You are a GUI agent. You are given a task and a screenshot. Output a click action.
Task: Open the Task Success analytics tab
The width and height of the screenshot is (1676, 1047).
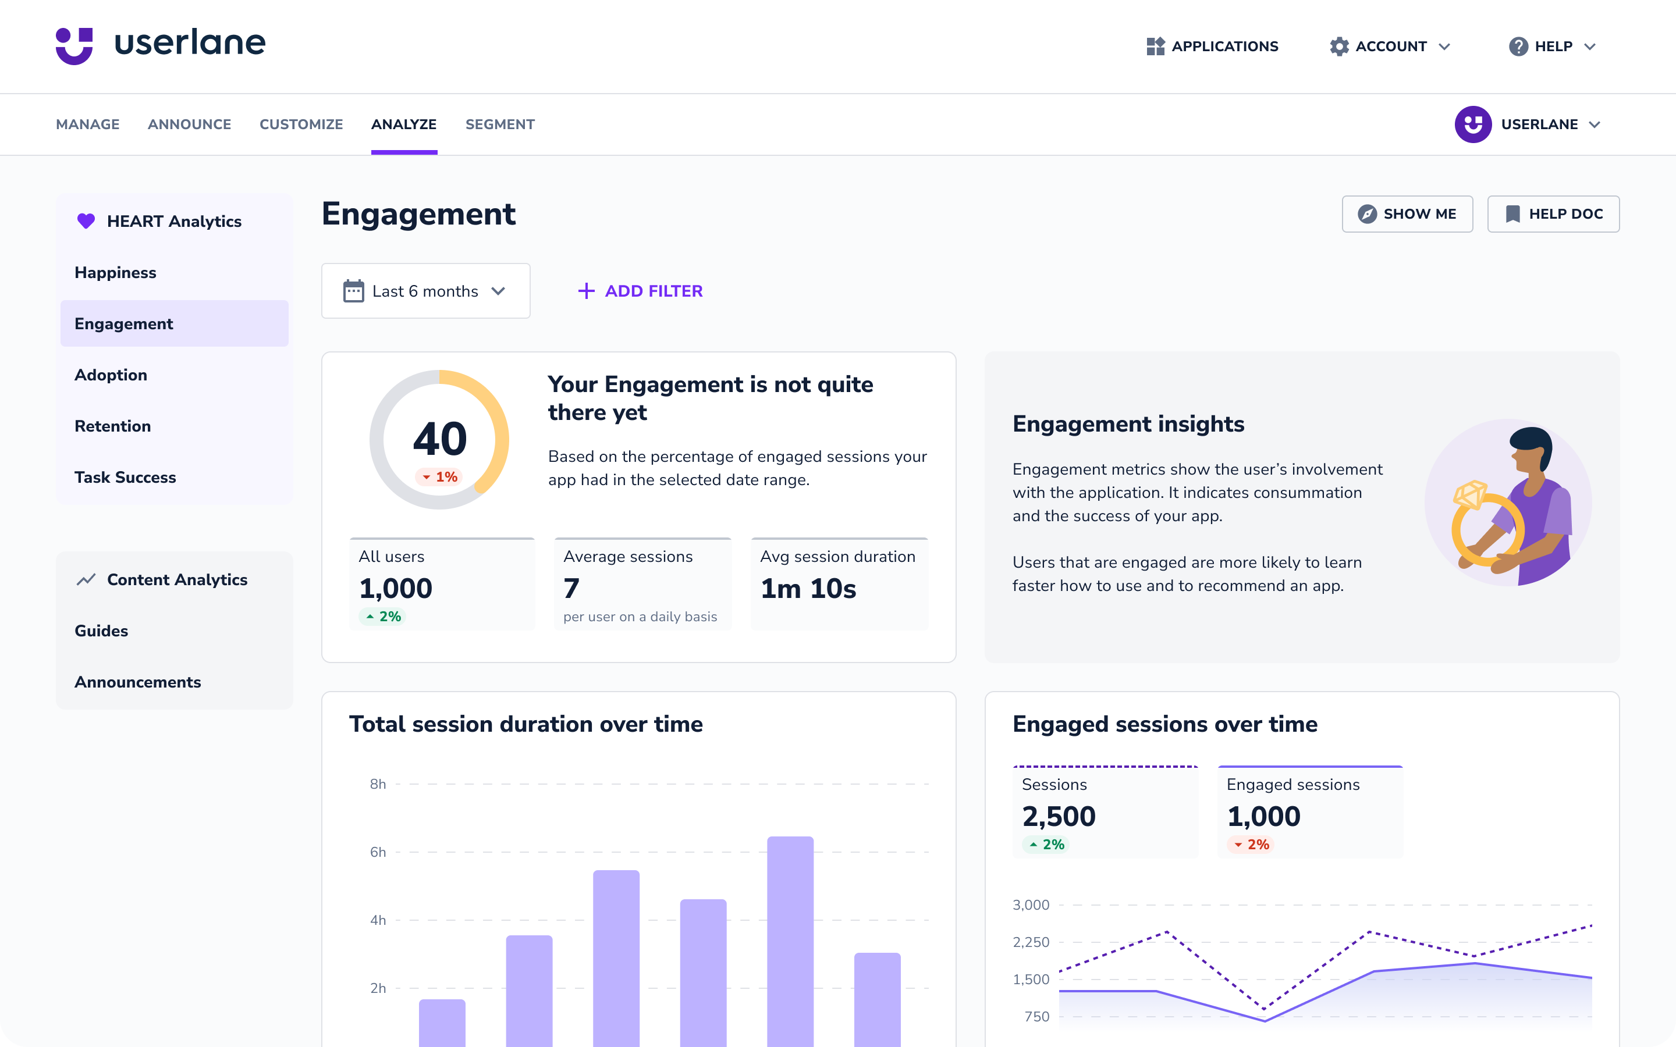tap(126, 478)
